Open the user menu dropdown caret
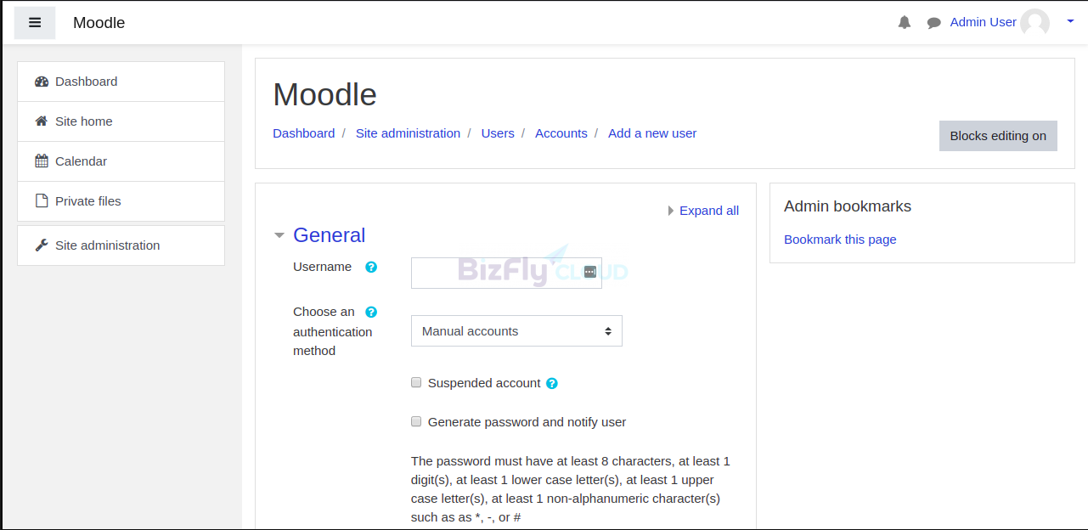1088x530 pixels. point(1070,21)
